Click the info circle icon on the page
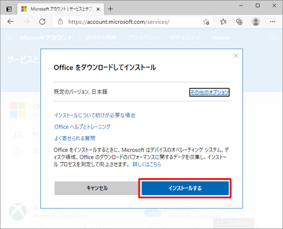This screenshot has width=283, height=229. pyautogui.click(x=18, y=152)
